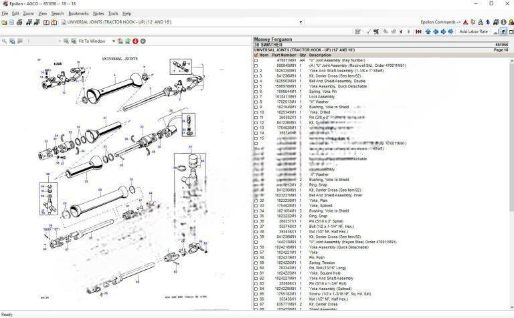This screenshot has width=514, height=318.
Task: Click the checkmark icon in the parts toolbar
Action: (x=369, y=32)
